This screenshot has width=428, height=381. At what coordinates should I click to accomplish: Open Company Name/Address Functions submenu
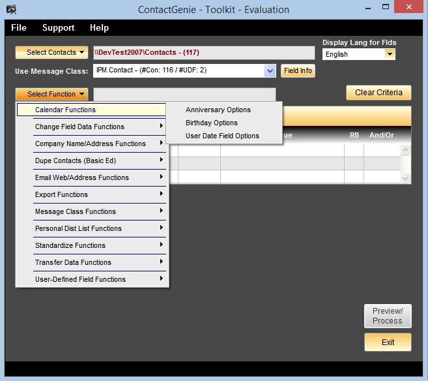(x=93, y=144)
